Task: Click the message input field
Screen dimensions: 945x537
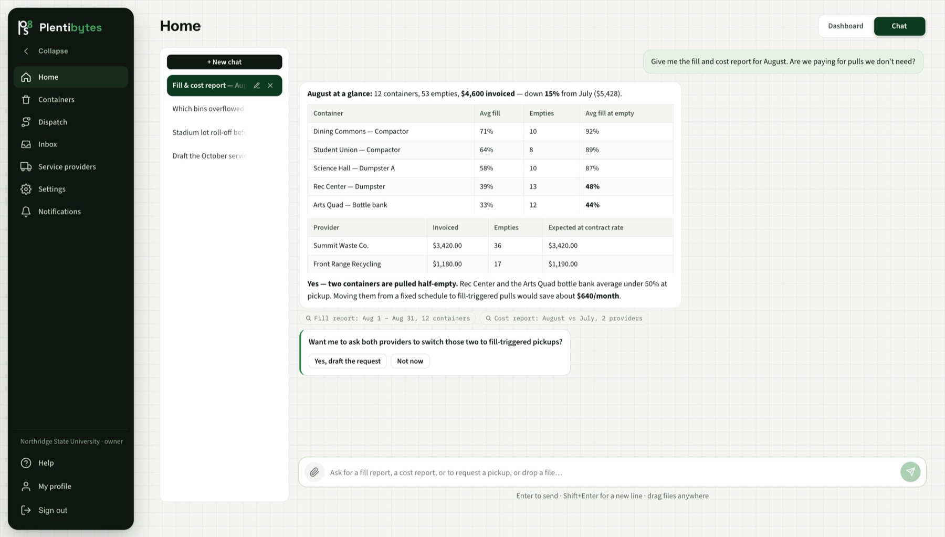Action: click(x=612, y=472)
